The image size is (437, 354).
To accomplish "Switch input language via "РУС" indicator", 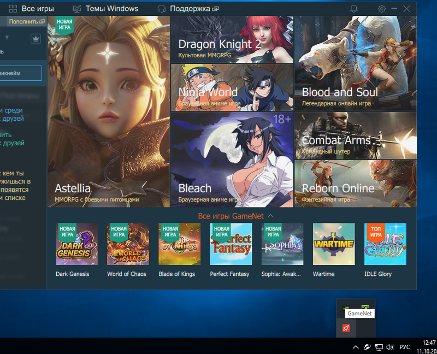I will (405, 347).
